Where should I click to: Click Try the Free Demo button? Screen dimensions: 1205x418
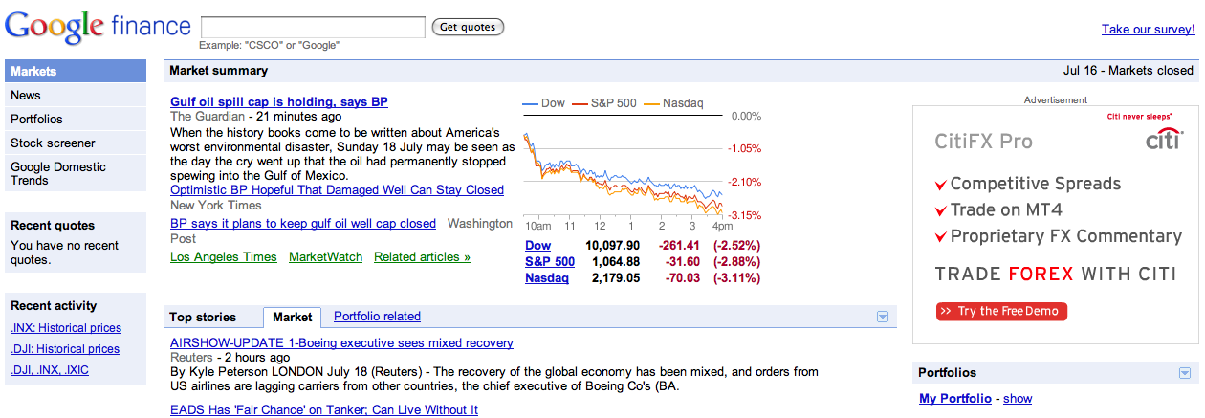tap(1001, 311)
